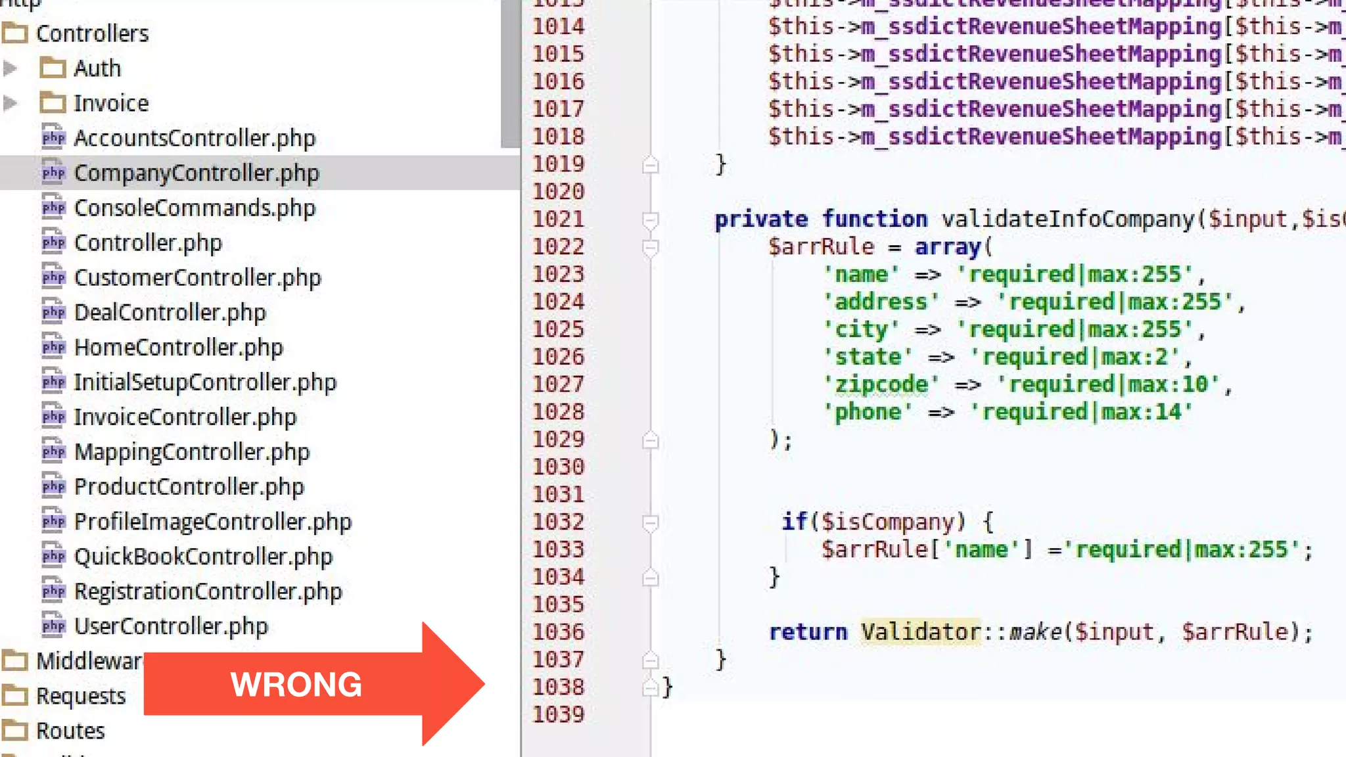Fold the if($isCompany) block on line 1032
Screen dimensions: 1346x757
tap(650, 522)
